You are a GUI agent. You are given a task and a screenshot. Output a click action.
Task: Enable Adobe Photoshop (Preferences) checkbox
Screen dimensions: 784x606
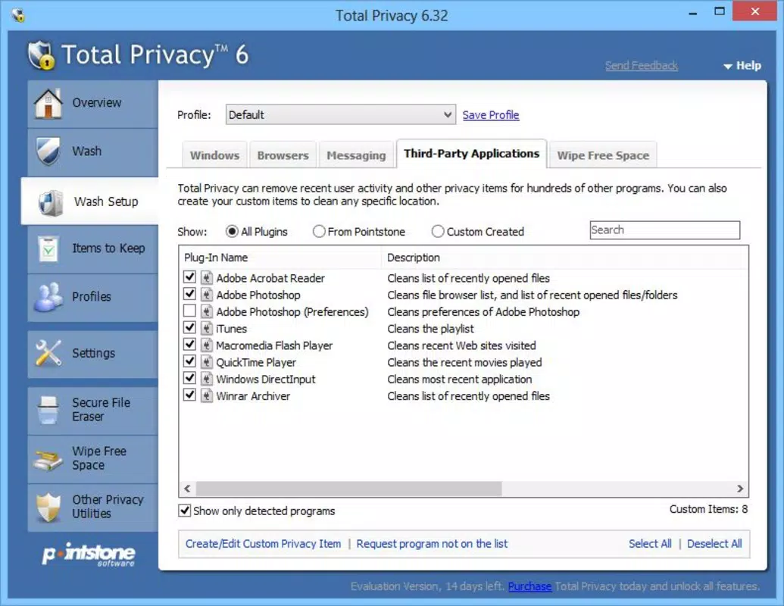click(x=189, y=311)
